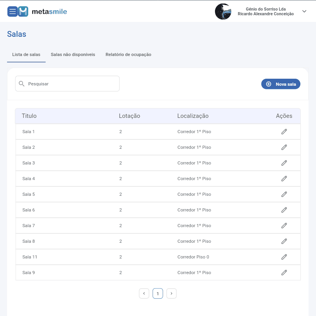Edit Sala 7 with pencil icon

(284, 226)
